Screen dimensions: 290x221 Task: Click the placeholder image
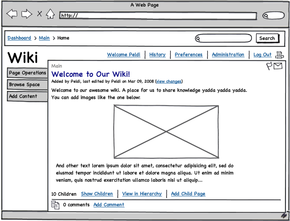point(166,132)
